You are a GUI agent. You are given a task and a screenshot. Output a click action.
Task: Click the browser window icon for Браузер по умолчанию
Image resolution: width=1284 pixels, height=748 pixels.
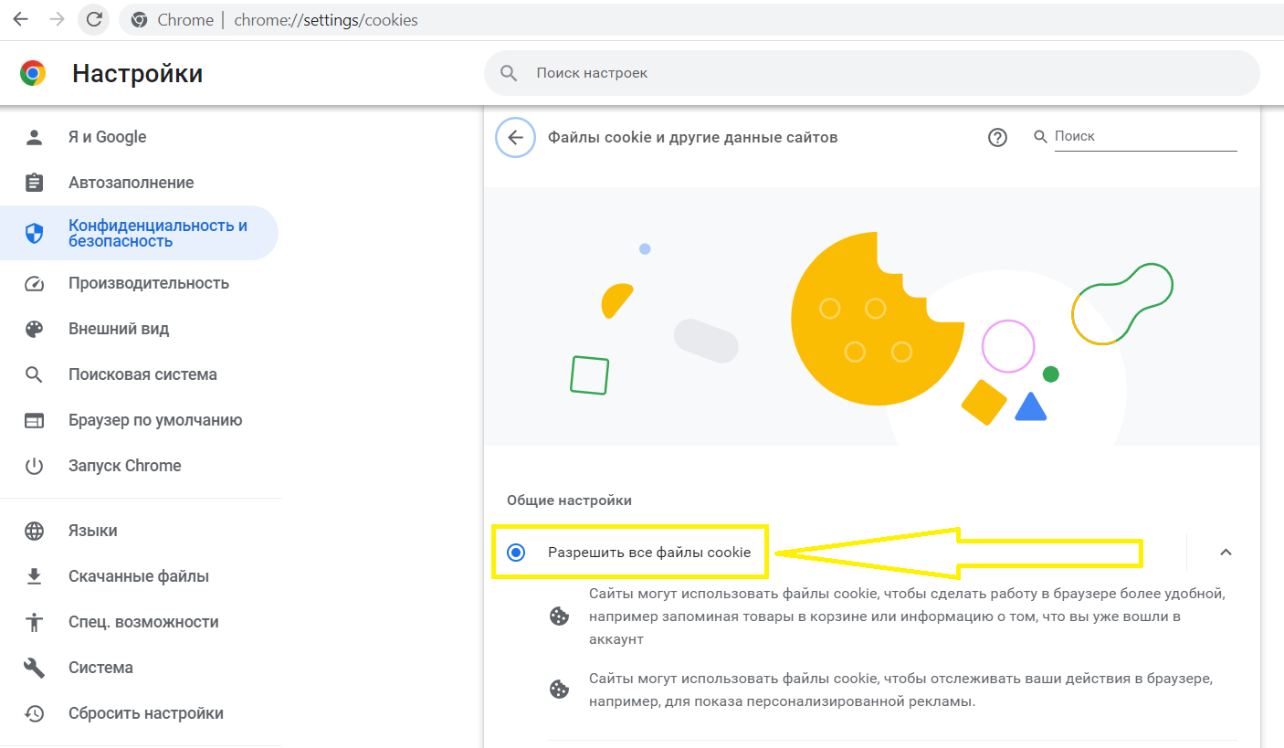coord(35,420)
